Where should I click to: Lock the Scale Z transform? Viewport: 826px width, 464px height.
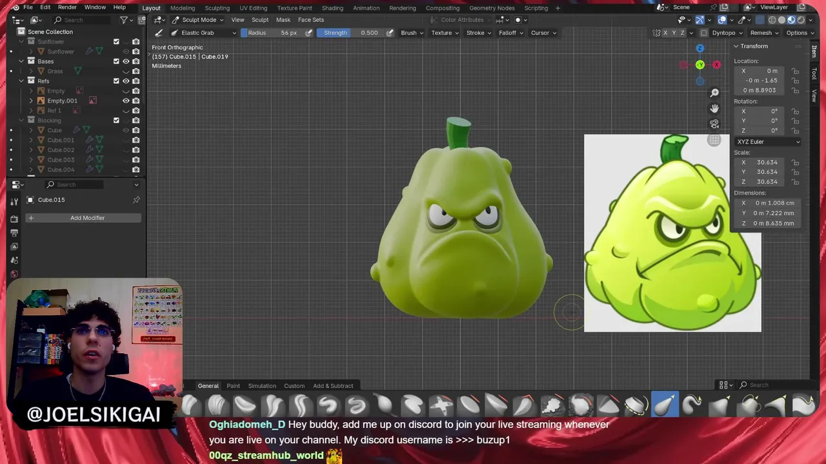click(x=796, y=182)
